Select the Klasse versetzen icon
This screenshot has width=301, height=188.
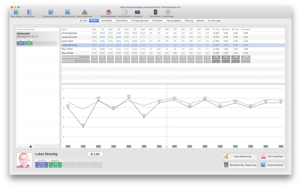point(68,12)
